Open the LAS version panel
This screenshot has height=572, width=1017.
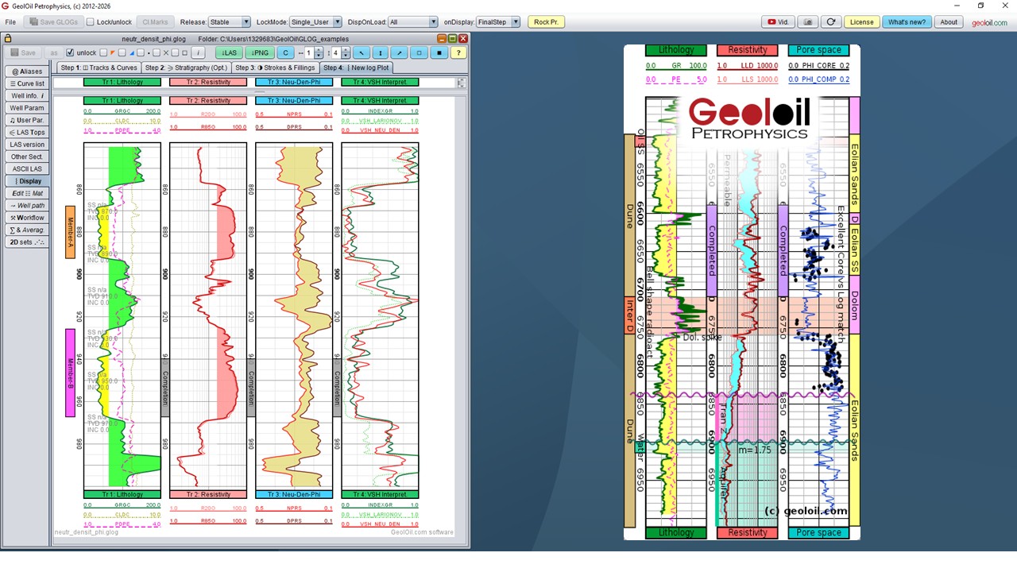pyautogui.click(x=27, y=145)
